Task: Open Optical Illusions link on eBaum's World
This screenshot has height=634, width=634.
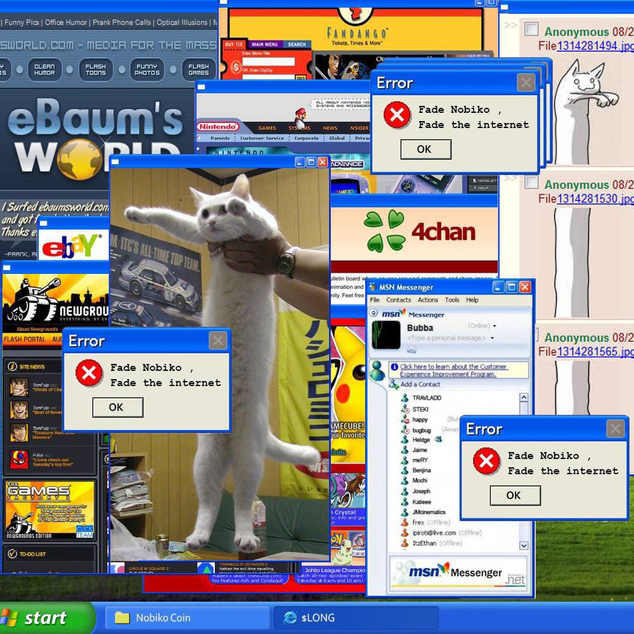Action: [182, 22]
